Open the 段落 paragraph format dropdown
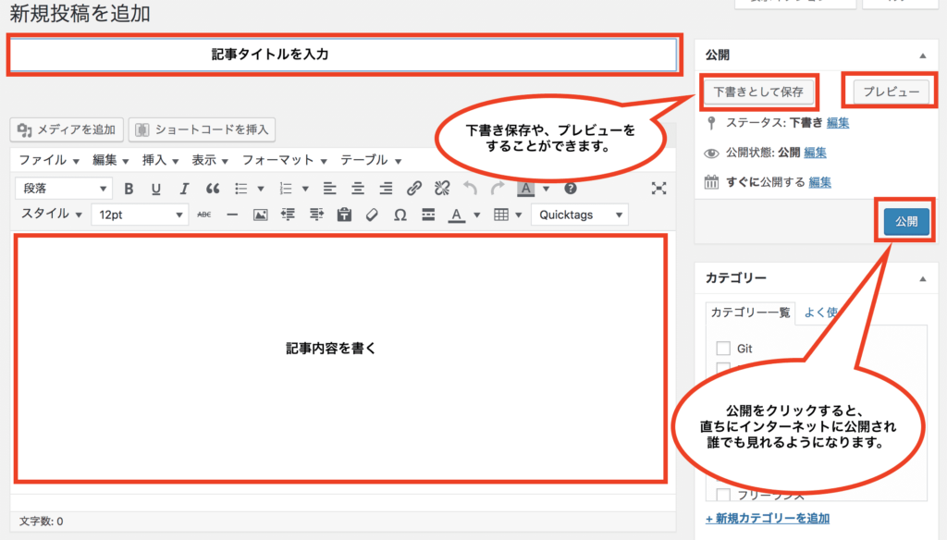947x540 pixels. [65, 189]
